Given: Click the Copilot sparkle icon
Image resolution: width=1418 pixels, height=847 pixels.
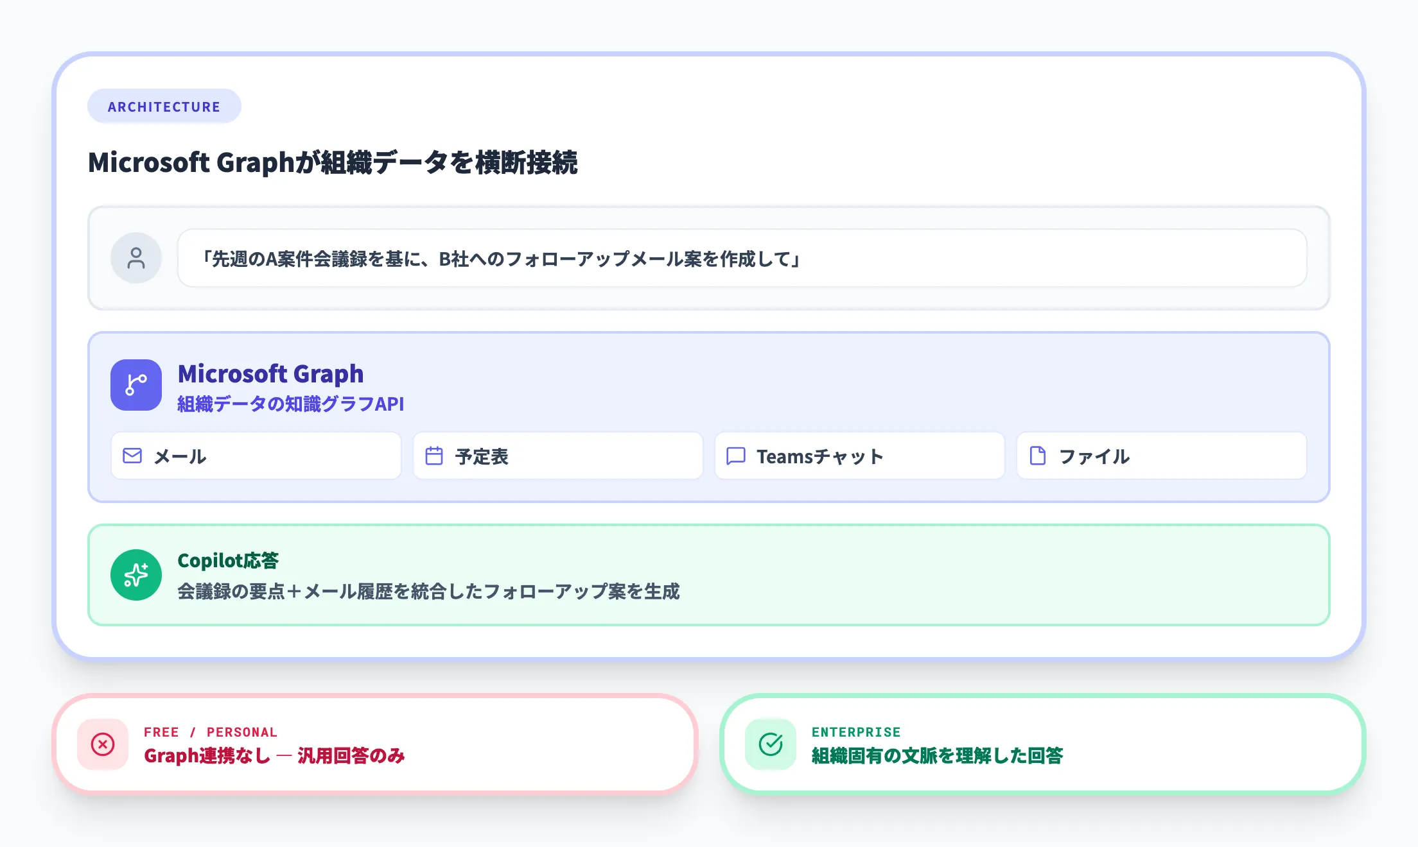Looking at the screenshot, I should (136, 575).
